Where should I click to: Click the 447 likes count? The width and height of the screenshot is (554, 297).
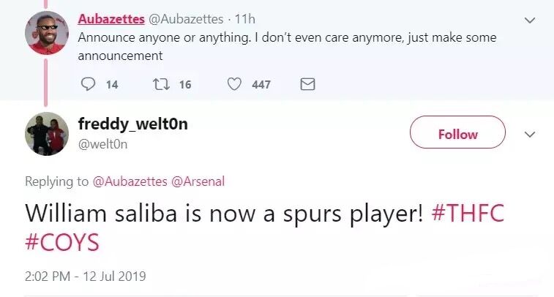(261, 84)
